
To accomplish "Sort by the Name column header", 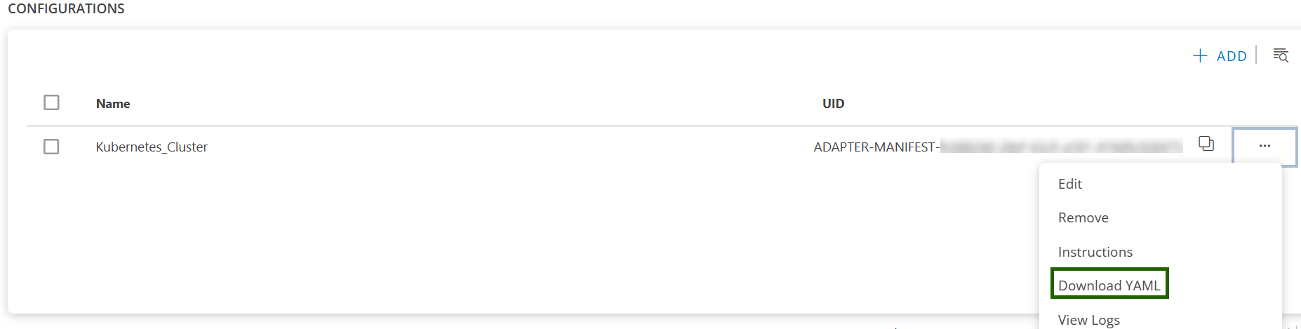I will click(113, 104).
